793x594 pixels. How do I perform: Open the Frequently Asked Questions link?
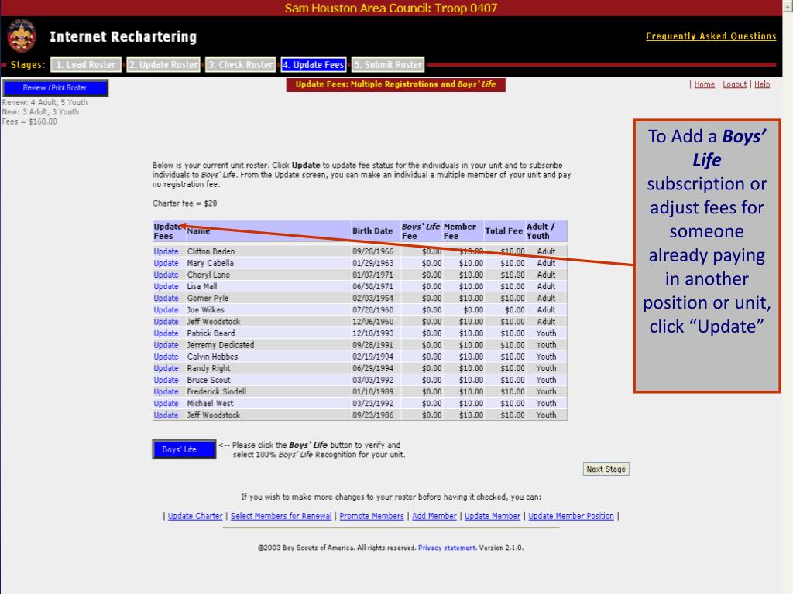(711, 36)
